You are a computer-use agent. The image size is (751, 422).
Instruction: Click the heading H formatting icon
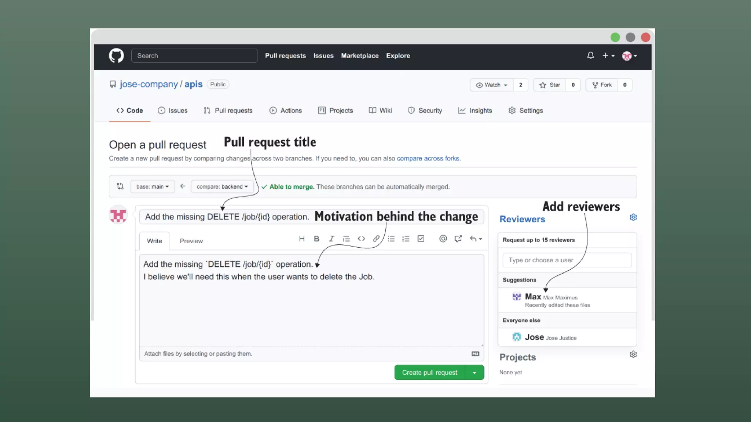point(302,239)
